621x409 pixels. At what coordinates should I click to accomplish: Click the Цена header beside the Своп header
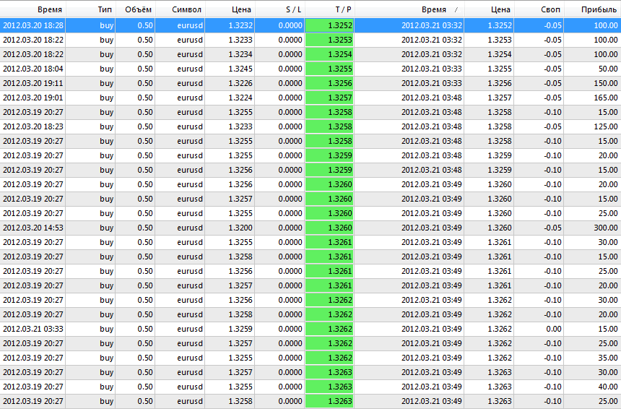tap(489, 9)
